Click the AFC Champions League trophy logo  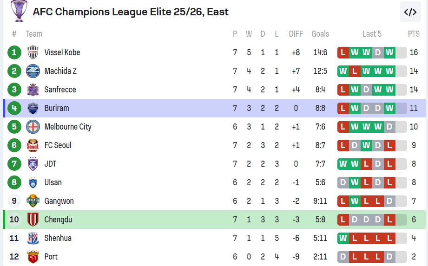tap(19, 11)
